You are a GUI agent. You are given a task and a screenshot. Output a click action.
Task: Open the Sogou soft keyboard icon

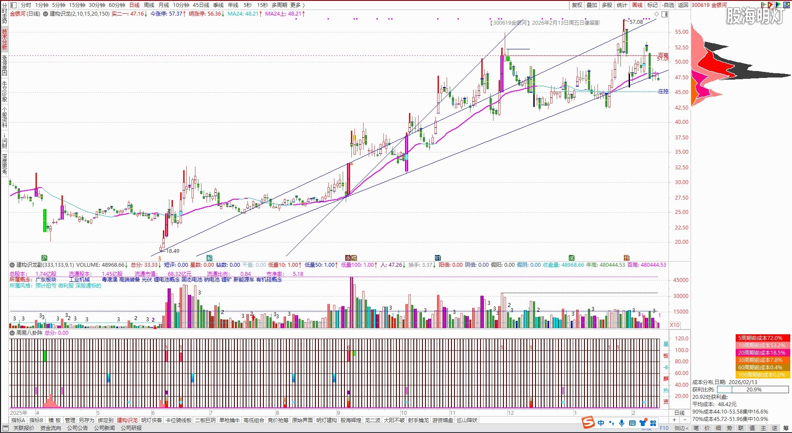point(632,423)
